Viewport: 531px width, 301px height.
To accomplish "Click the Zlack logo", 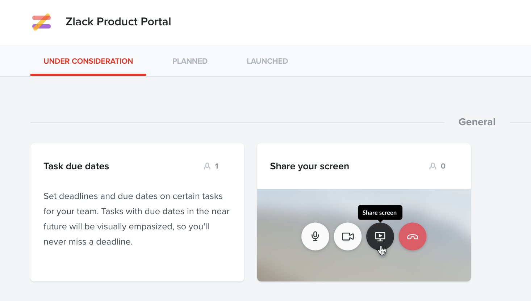I will pos(41,22).
